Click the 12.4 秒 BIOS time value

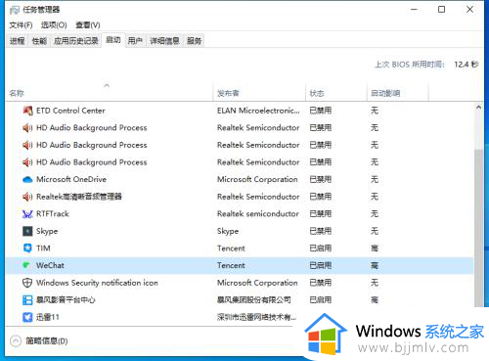[x=467, y=65]
